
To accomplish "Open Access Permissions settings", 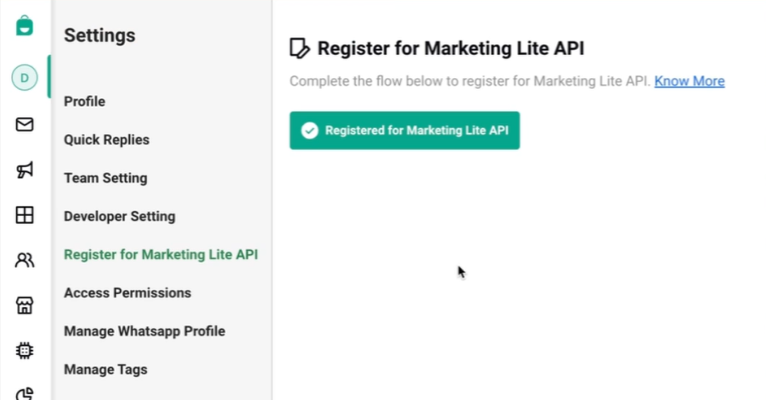I will click(x=127, y=293).
